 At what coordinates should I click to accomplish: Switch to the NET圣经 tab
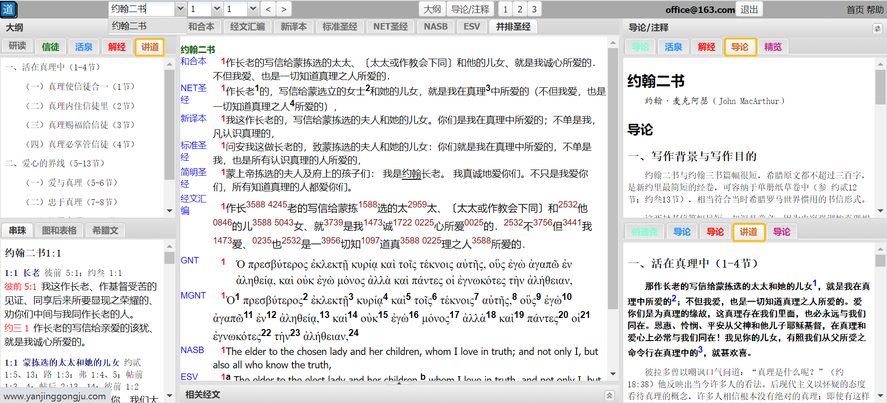(390, 27)
